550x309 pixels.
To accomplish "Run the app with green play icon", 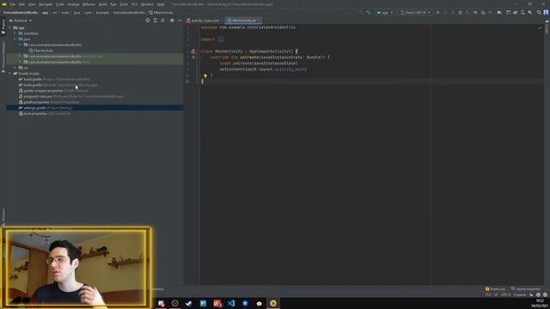I will [437, 12].
